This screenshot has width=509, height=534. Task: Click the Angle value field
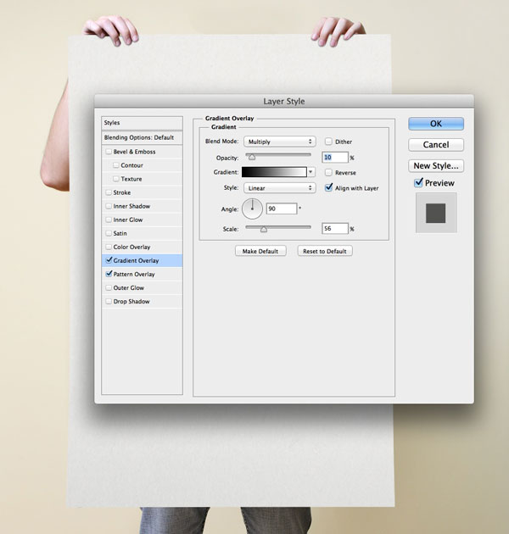click(x=282, y=209)
